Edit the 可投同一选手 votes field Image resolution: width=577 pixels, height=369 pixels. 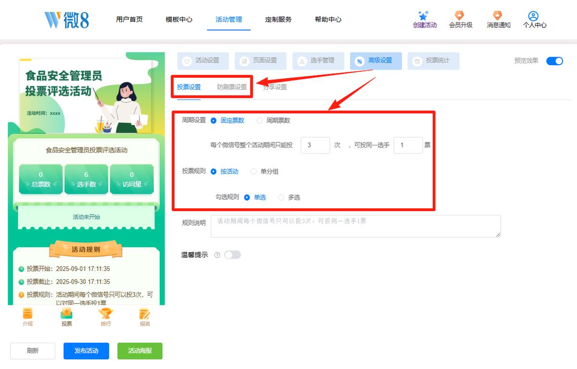408,145
